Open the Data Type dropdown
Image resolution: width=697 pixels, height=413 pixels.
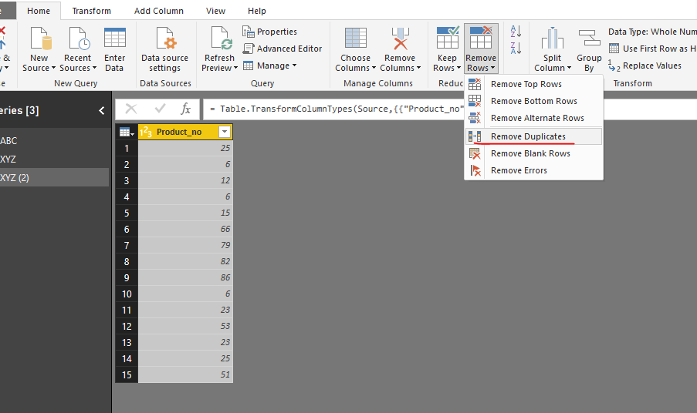click(x=652, y=32)
